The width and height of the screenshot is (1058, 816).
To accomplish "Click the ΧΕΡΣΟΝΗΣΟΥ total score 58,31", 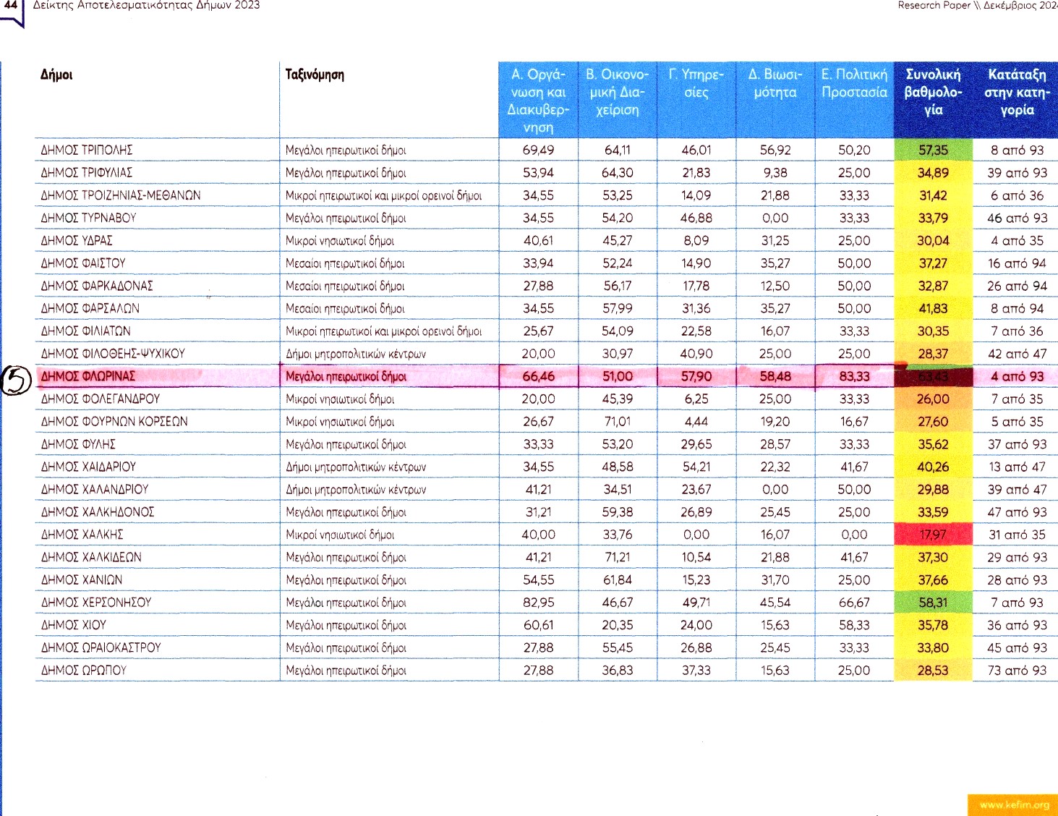I will click(x=933, y=603).
